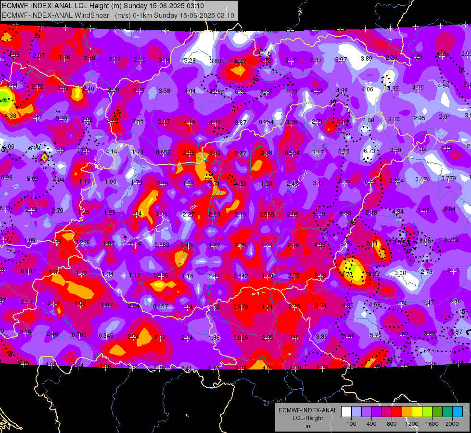471x433 pixels.
Task: Click the wind shear value 0.926
Action: pos(241,338)
